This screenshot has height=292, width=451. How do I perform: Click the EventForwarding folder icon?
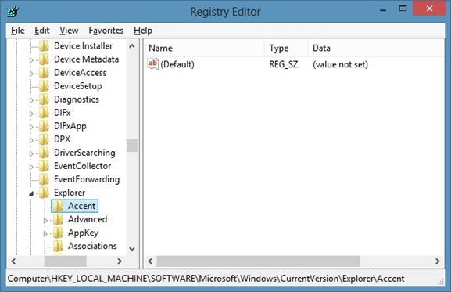(44, 179)
